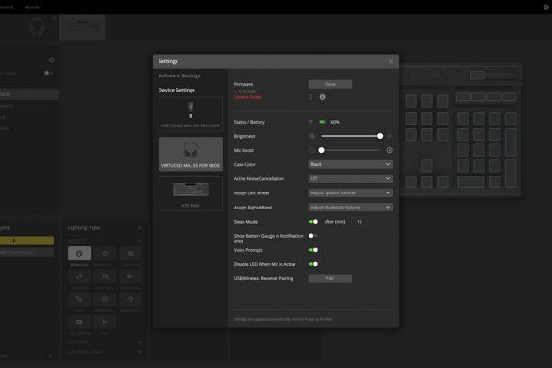Viewport: 552px width, 368px height.
Task: Click the gear icon in left sidebar
Action: point(51,59)
